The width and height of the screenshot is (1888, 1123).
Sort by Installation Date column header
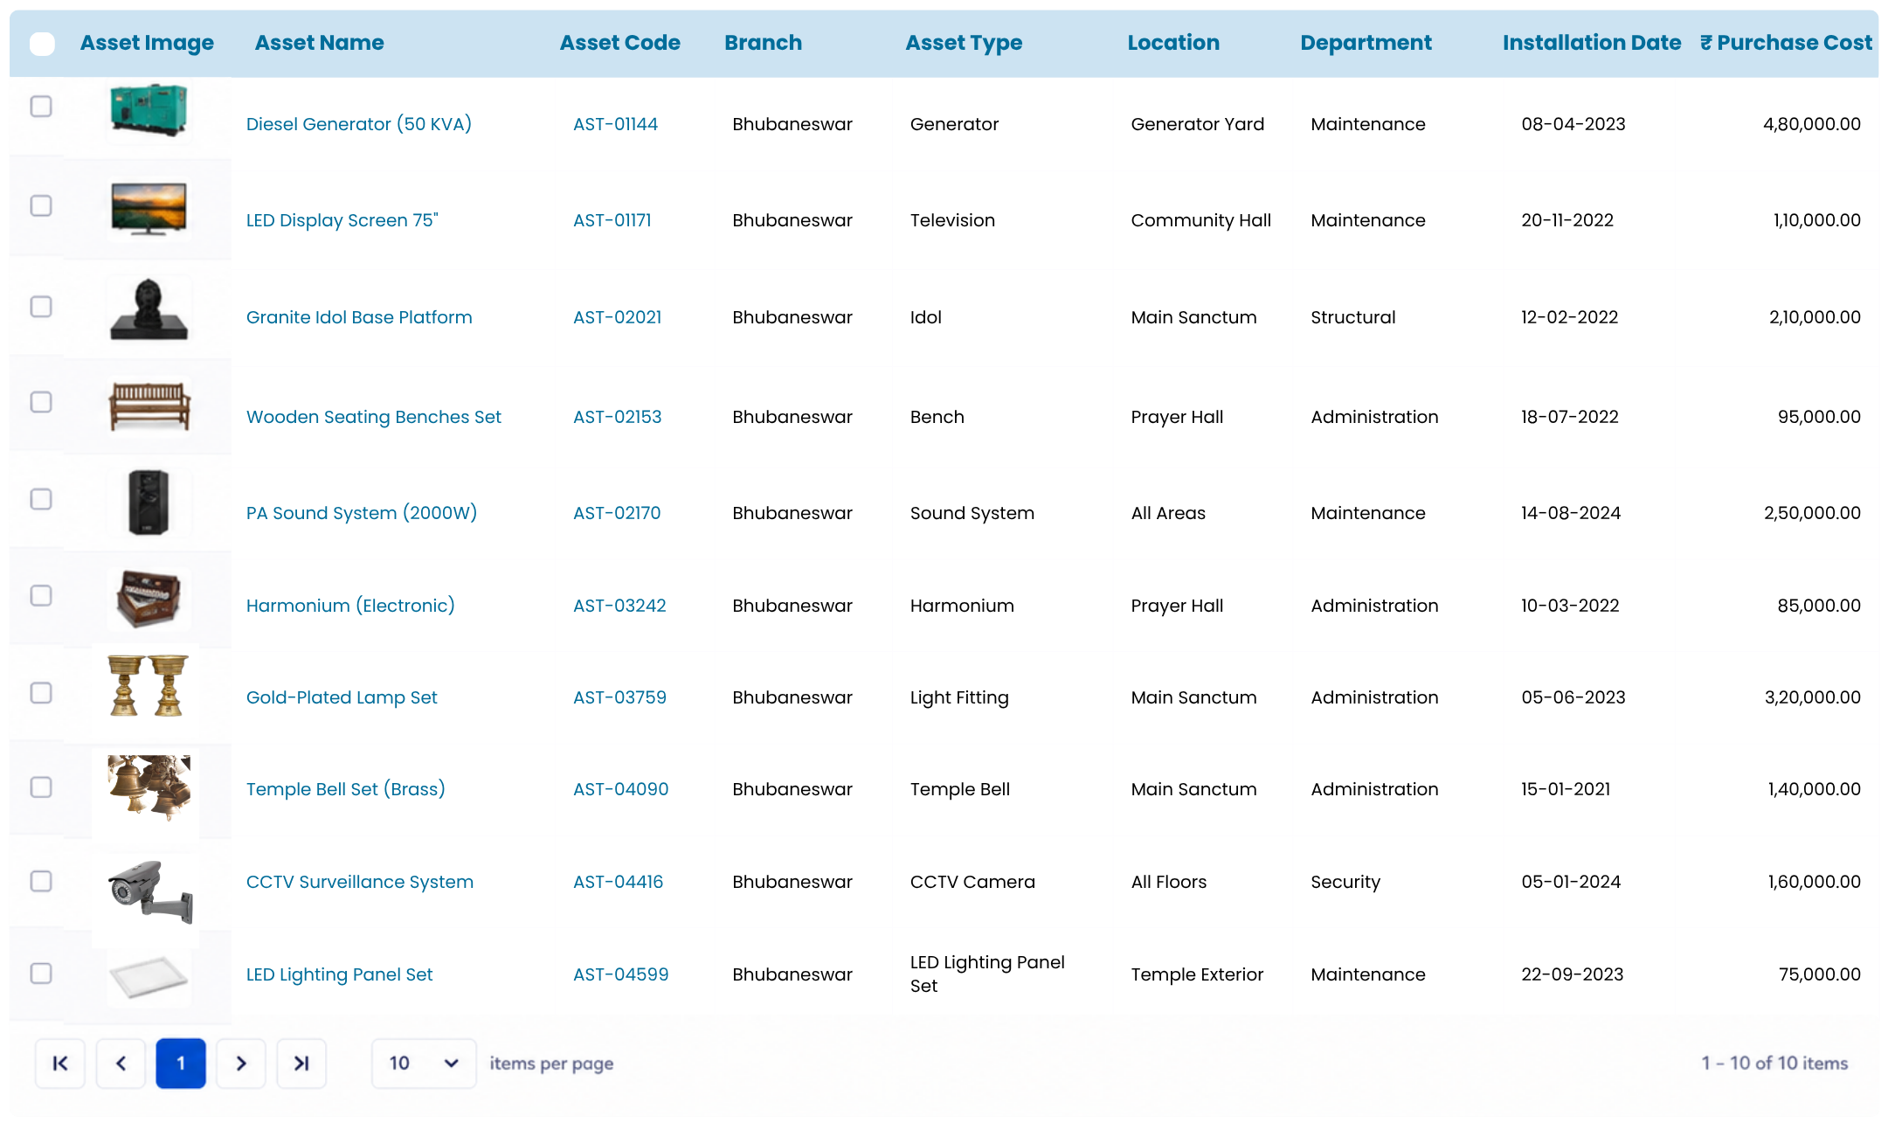pos(1591,43)
